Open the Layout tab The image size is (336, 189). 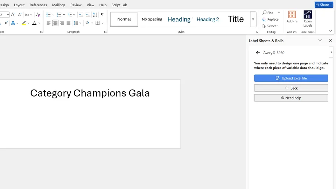click(19, 5)
